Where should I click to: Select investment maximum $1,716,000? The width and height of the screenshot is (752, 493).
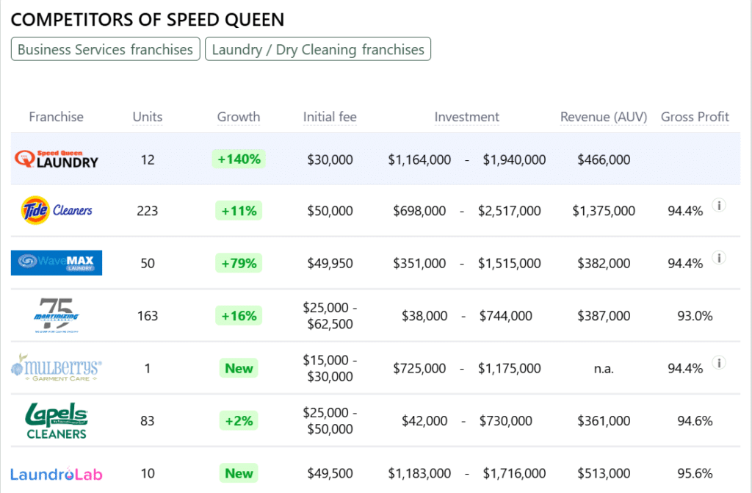point(514,473)
